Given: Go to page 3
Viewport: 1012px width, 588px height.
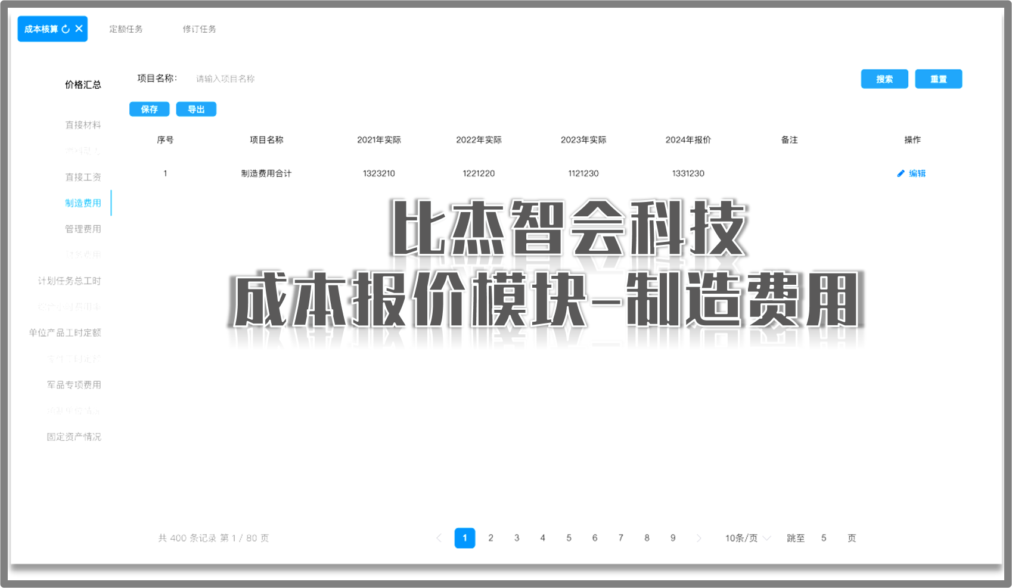Looking at the screenshot, I should pyautogui.click(x=517, y=538).
